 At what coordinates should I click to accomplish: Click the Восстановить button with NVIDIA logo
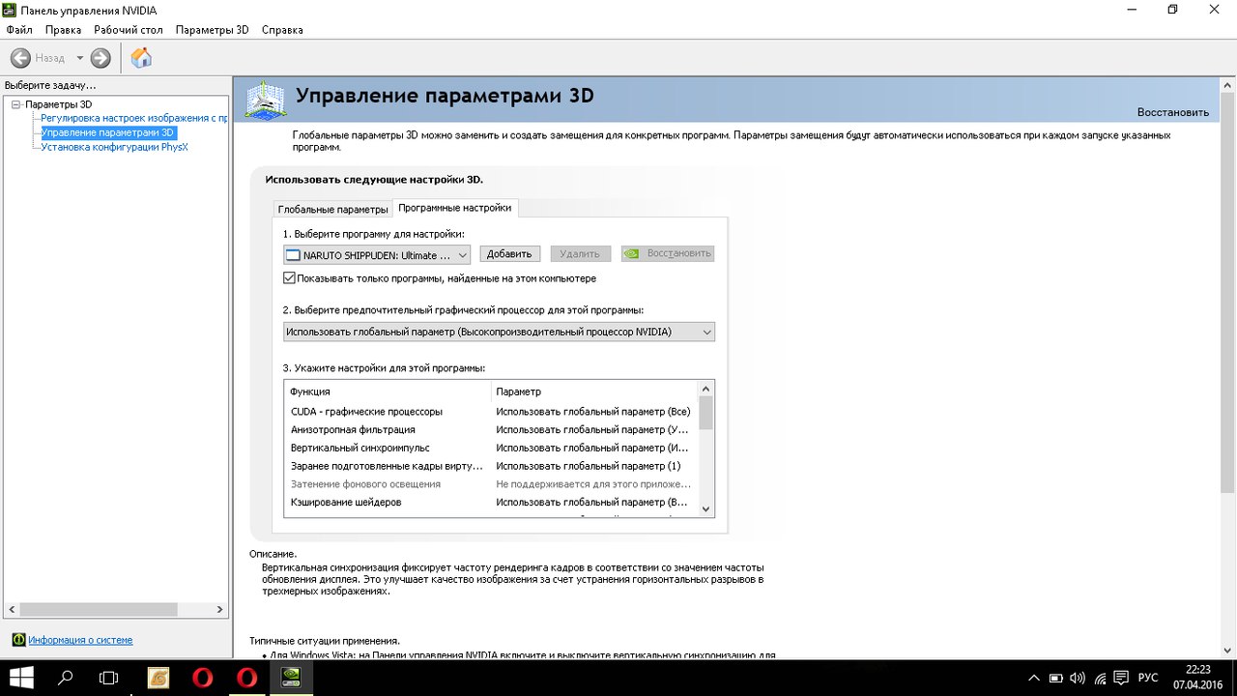(x=668, y=254)
